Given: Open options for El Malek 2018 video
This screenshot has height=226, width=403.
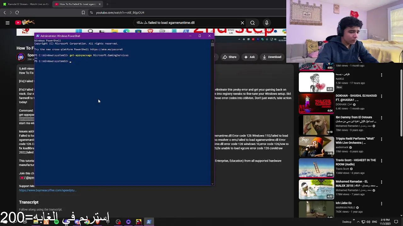Looking at the screenshot, I should (x=382, y=182).
